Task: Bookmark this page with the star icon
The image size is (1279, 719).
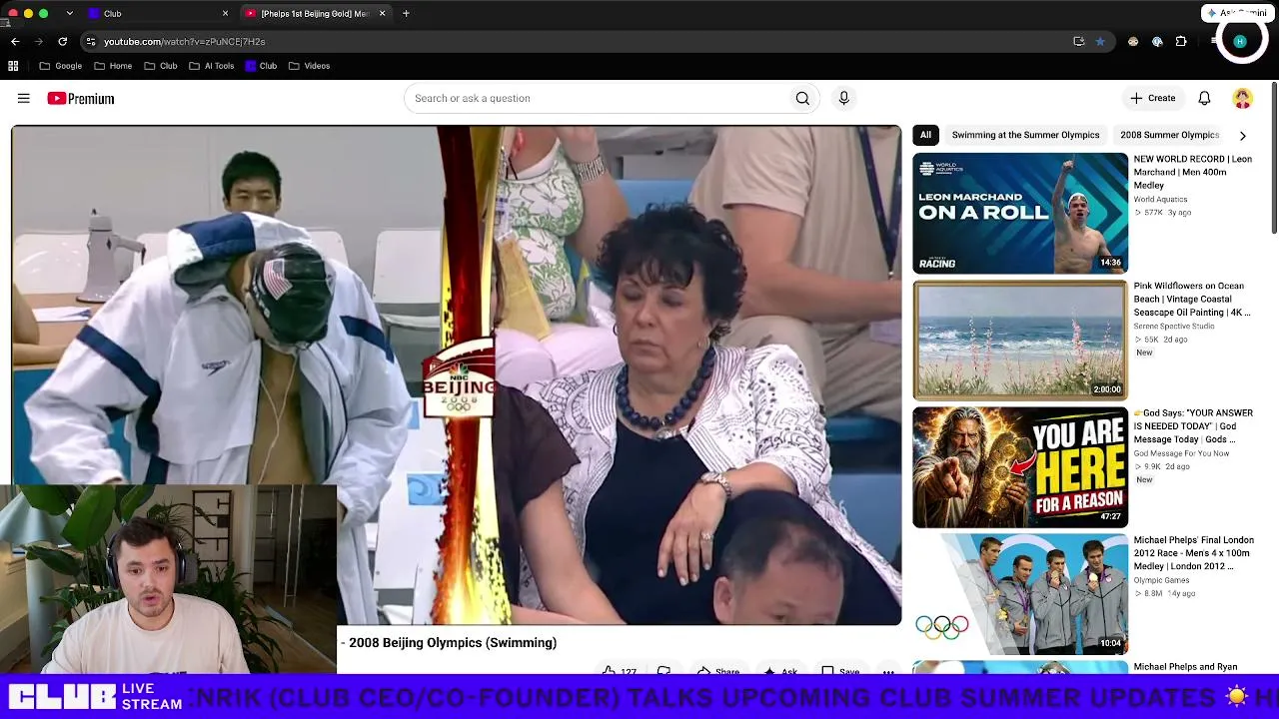Action: point(1100,41)
